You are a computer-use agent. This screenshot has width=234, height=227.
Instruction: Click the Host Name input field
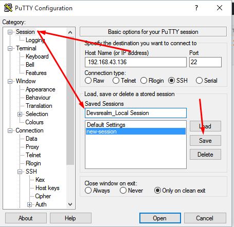tap(136, 62)
